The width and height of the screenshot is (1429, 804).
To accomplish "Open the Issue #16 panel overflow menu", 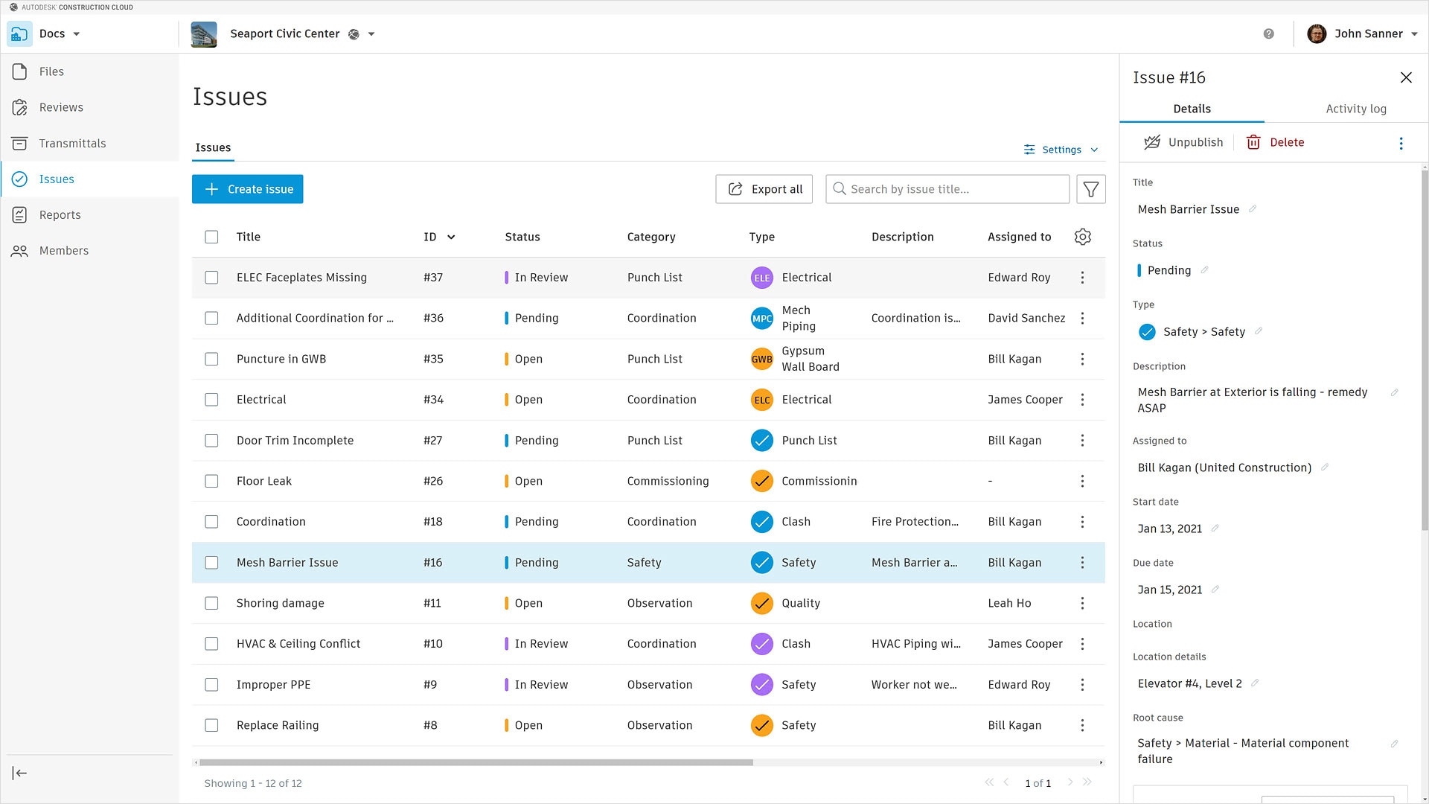I will tap(1400, 143).
